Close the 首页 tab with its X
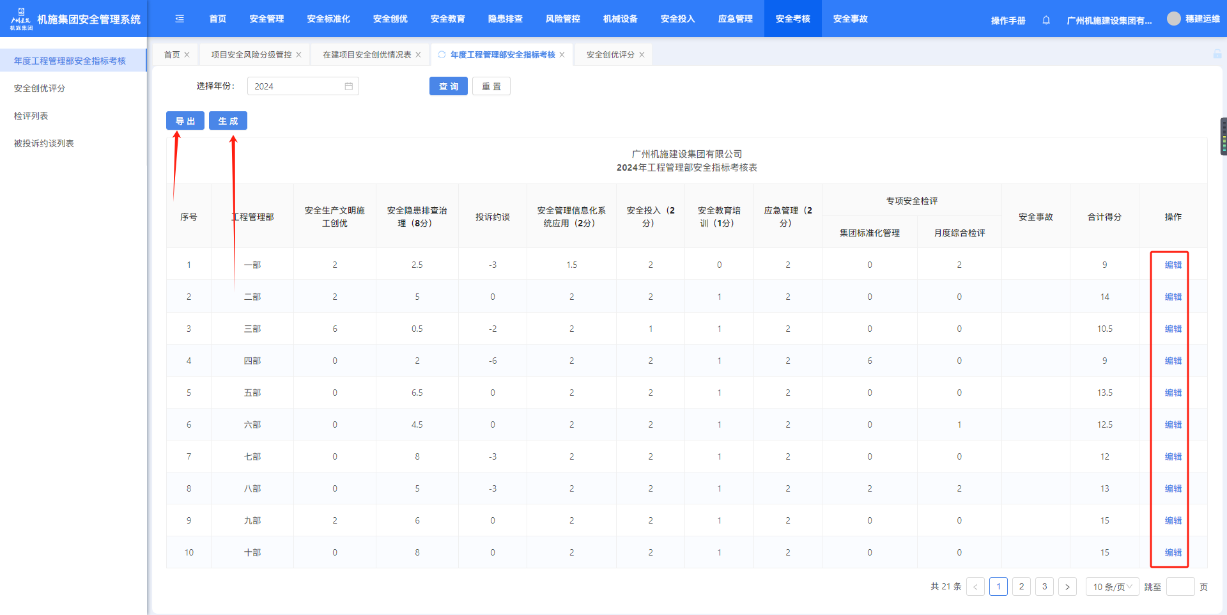1227x615 pixels. pyautogui.click(x=187, y=55)
